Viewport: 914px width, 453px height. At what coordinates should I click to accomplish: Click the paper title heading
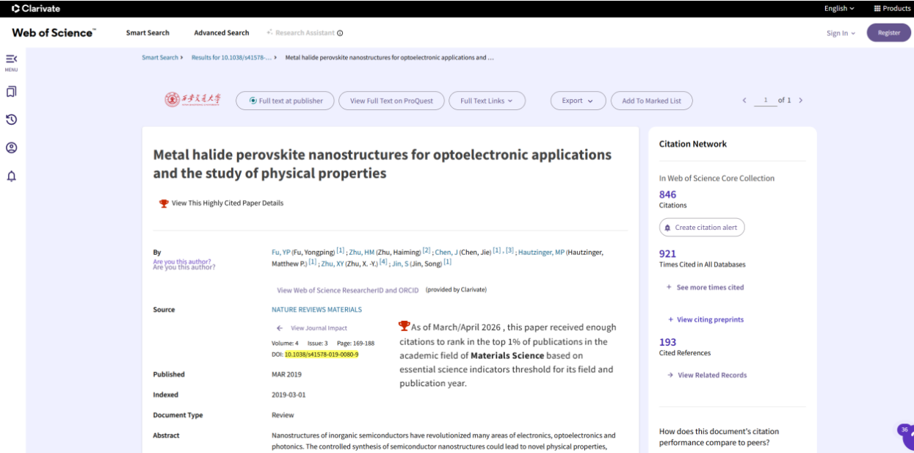[382, 164]
